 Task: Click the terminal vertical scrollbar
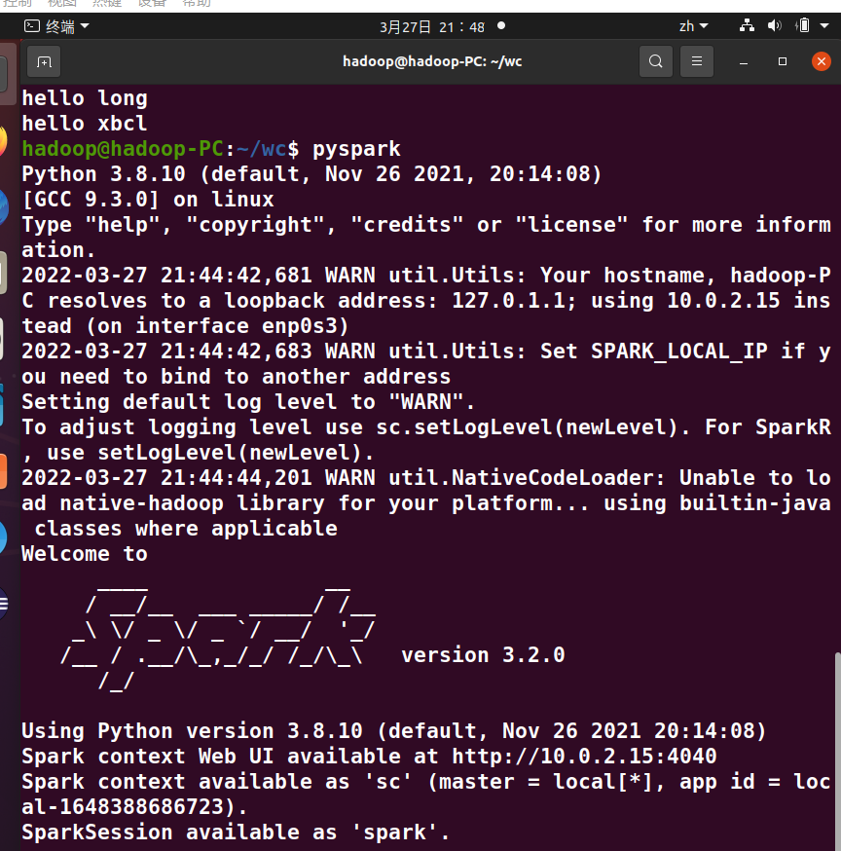(837, 749)
